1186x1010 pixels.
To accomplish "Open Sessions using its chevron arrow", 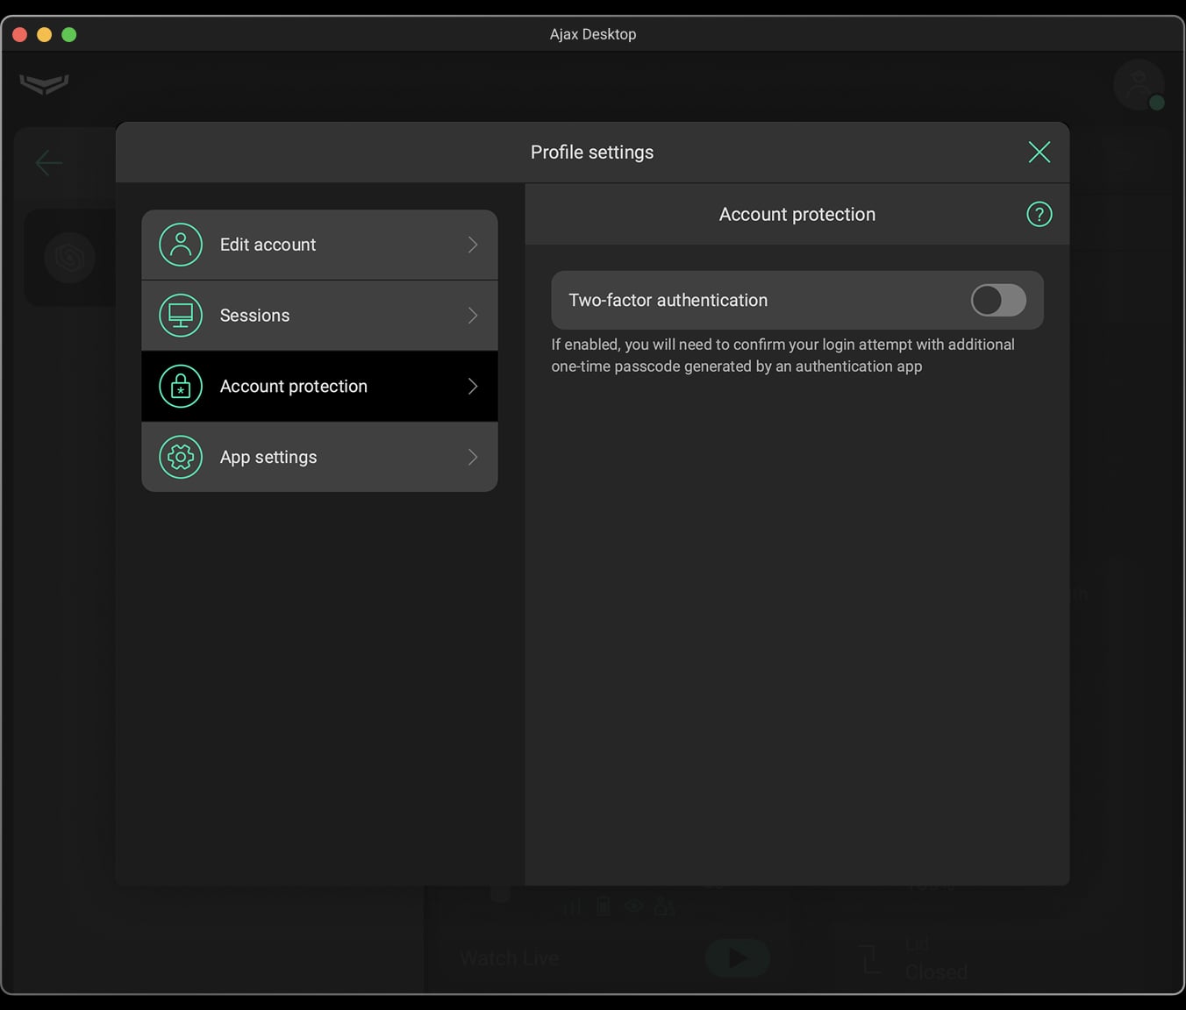I will pyautogui.click(x=472, y=315).
